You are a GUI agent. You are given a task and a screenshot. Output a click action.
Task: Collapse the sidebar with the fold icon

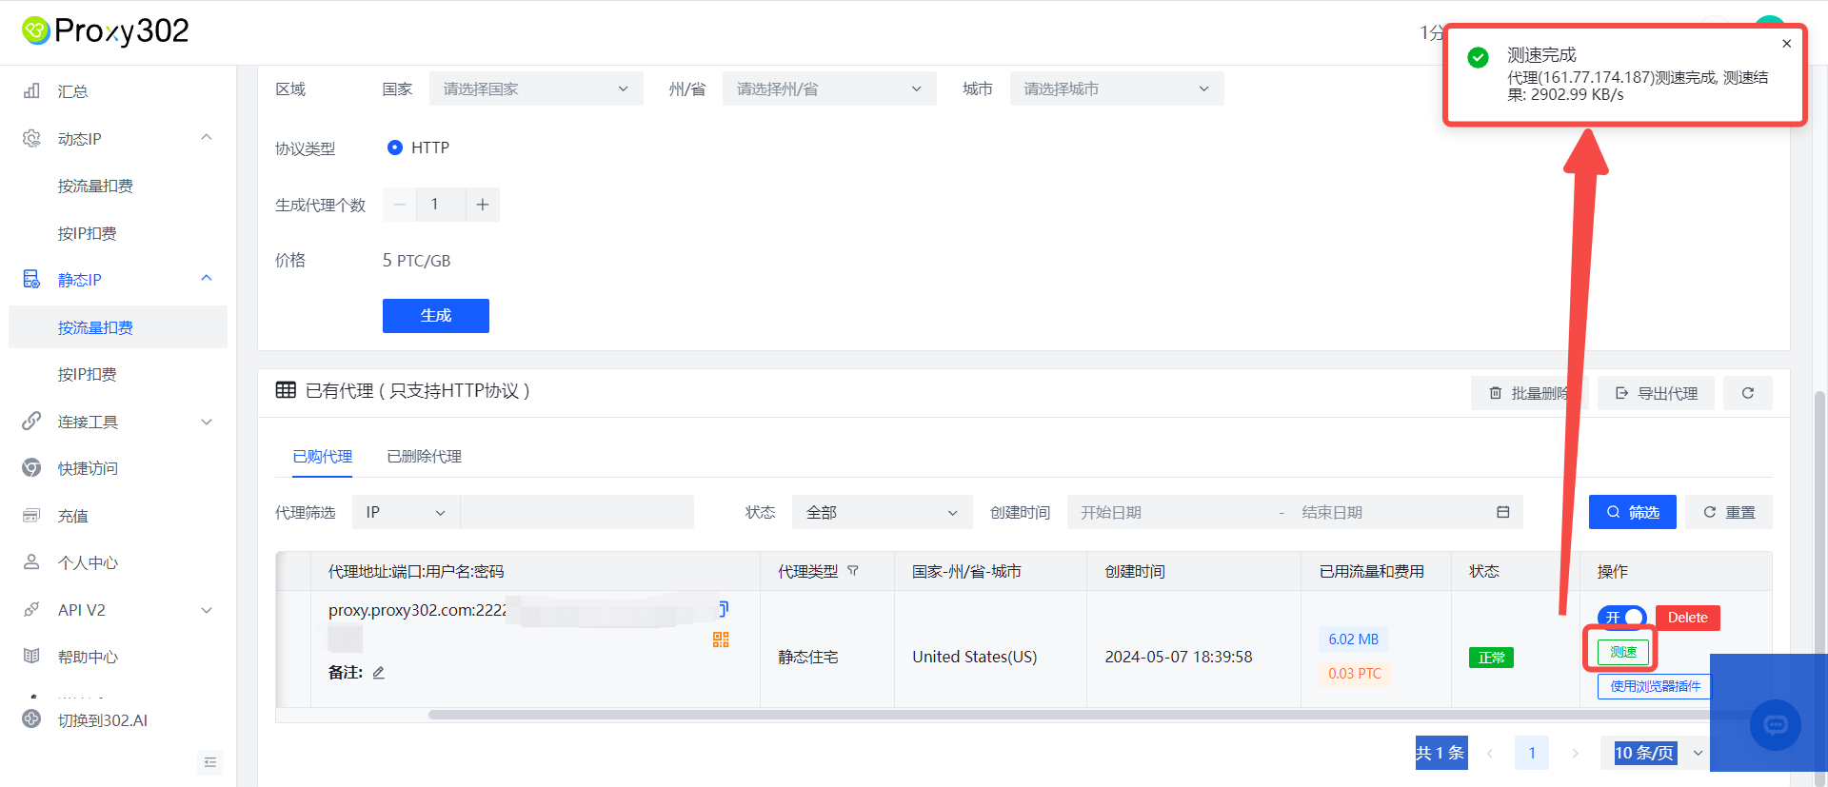pos(210,762)
